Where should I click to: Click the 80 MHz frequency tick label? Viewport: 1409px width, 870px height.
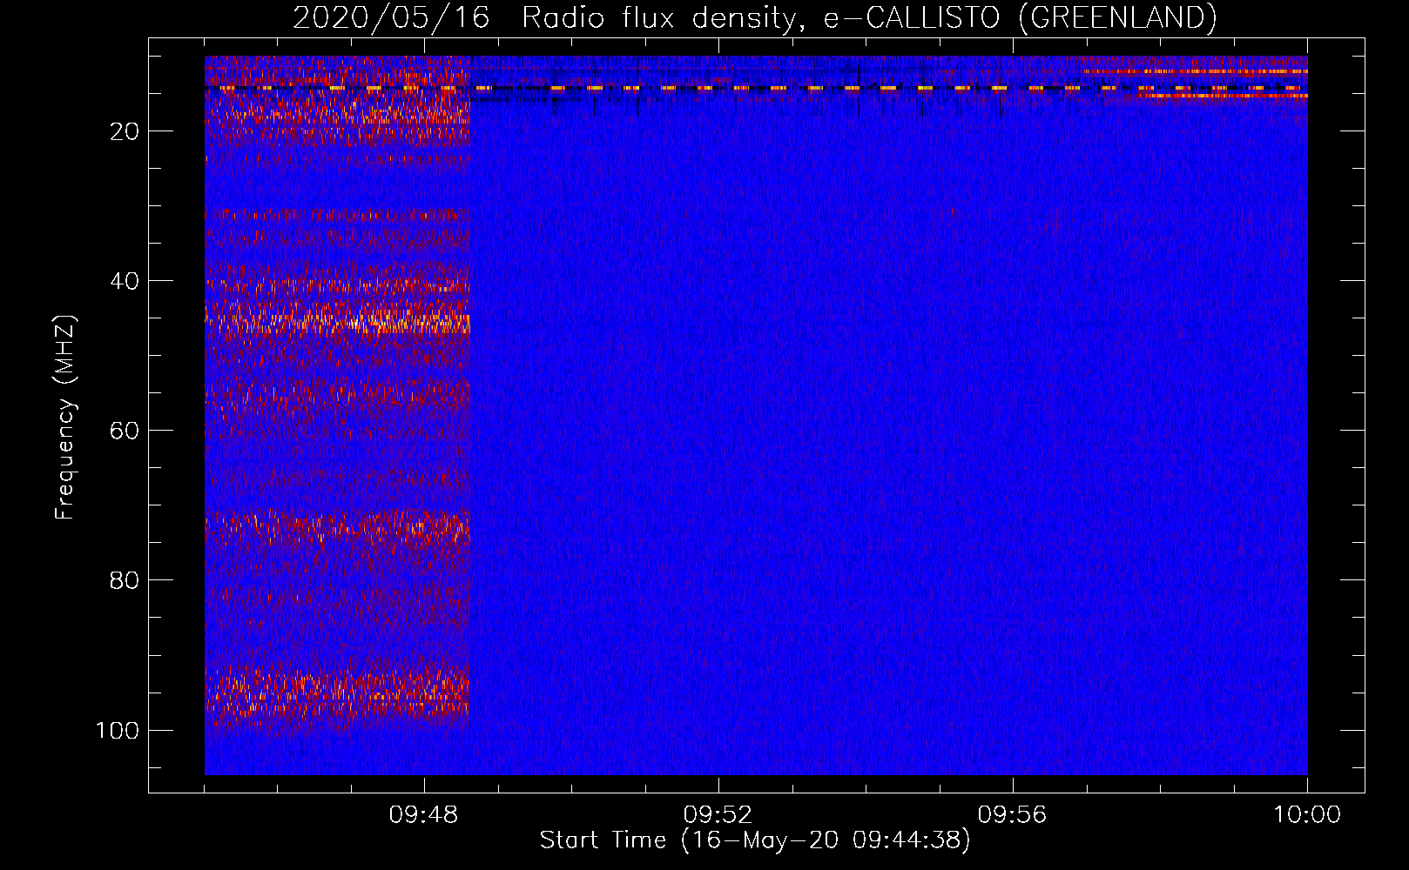click(x=125, y=580)
